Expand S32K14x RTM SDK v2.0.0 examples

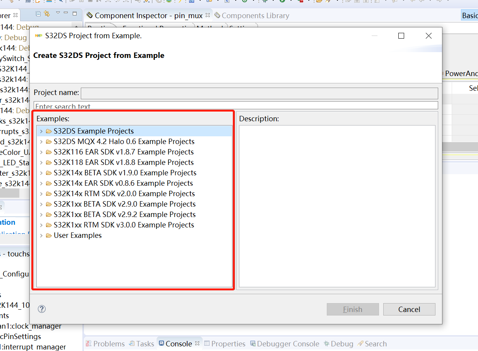[41, 194]
